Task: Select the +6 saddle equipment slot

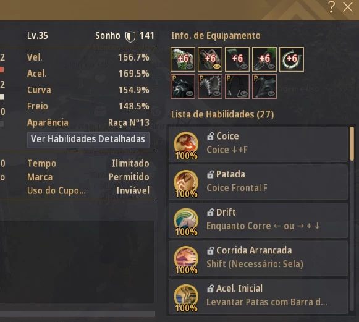Action: click(x=264, y=59)
